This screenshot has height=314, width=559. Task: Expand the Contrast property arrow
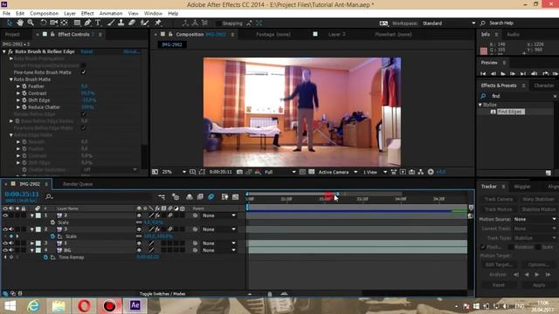(x=18, y=93)
